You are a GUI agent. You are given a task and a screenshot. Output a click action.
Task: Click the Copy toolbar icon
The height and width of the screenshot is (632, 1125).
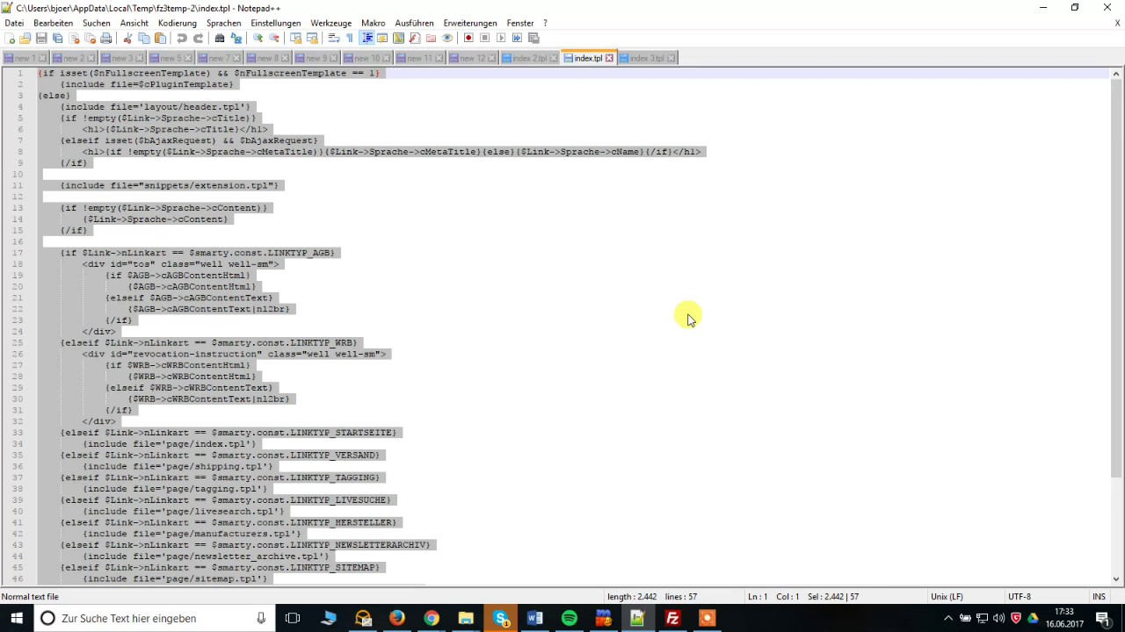(x=144, y=38)
